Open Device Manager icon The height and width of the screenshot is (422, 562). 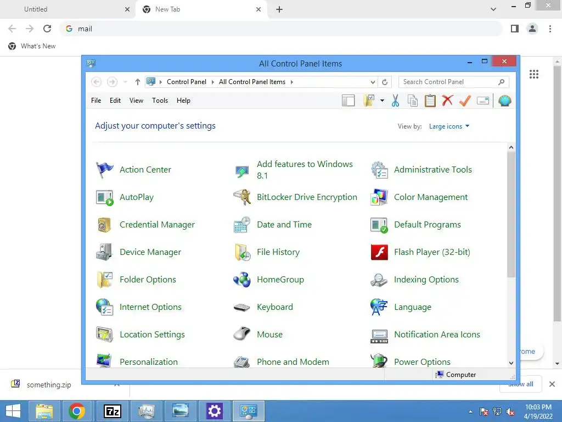[105, 252]
